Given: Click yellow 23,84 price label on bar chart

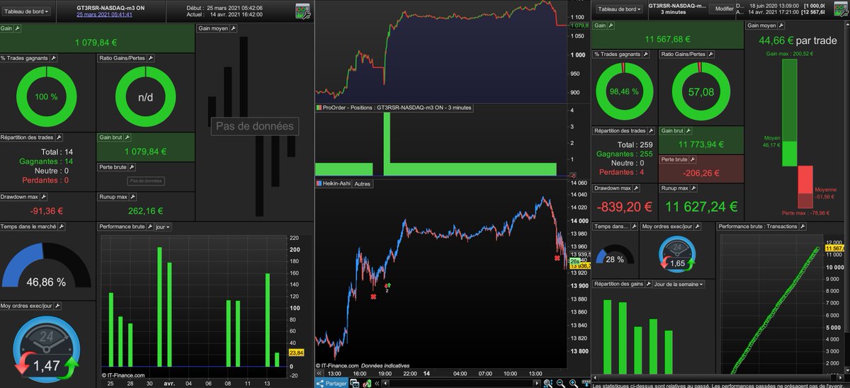Looking at the screenshot, I should click(296, 353).
